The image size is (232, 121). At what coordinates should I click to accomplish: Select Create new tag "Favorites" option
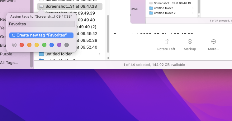41,35
